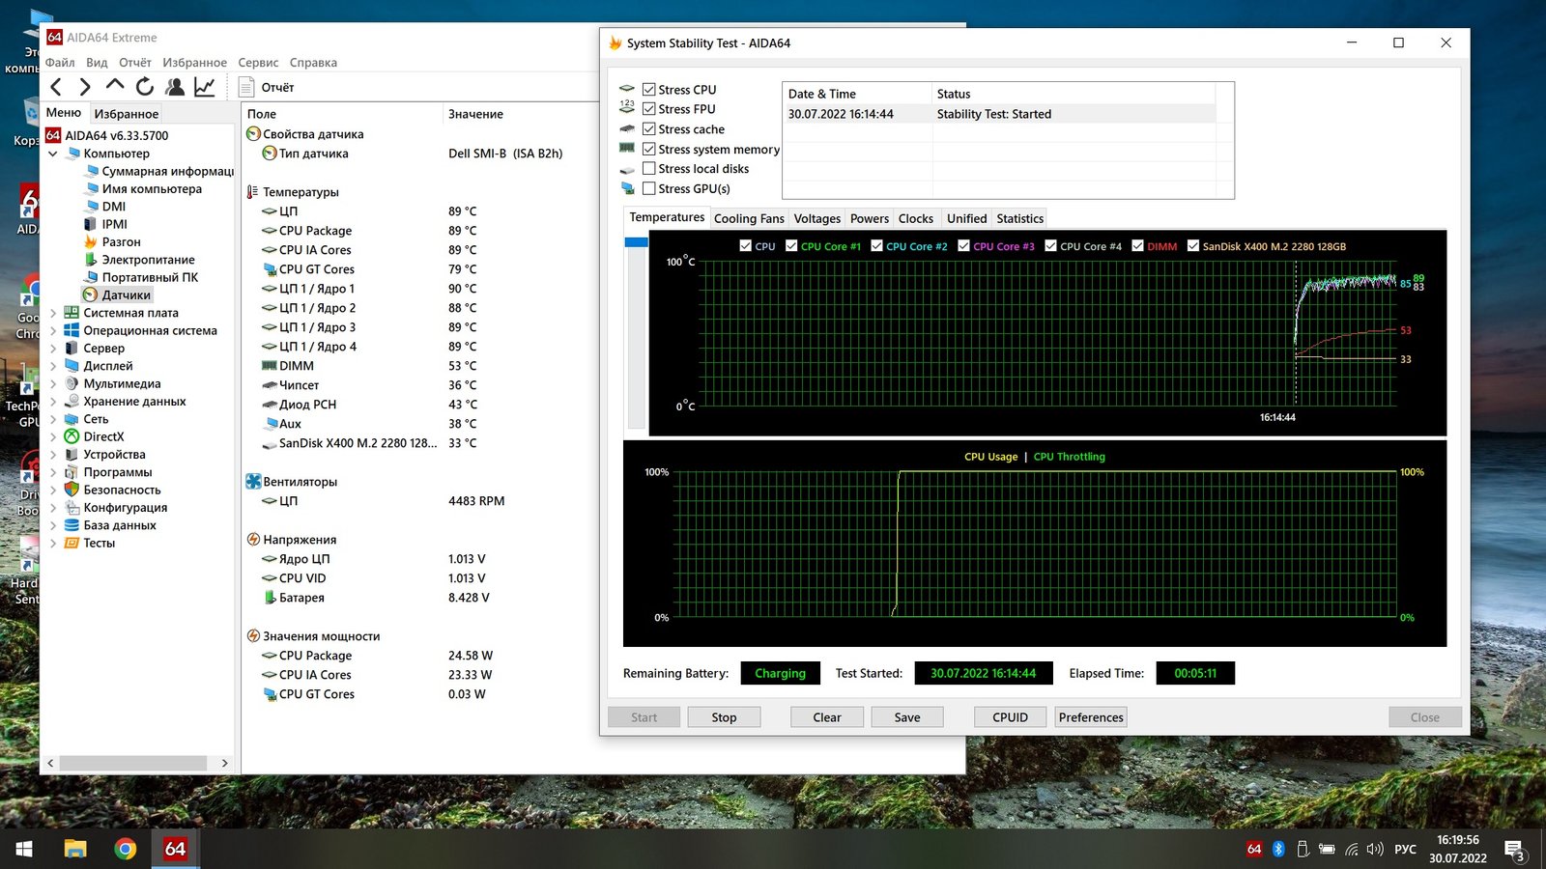Go back with AIDA64 toolbar left arrow
1546x869 pixels.
point(56,87)
